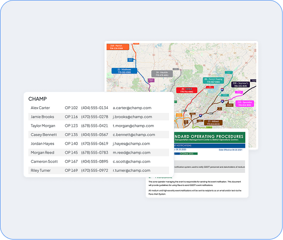Click the name Taylor Morgan
Viewport: 283px width, 240px height.
pos(43,126)
